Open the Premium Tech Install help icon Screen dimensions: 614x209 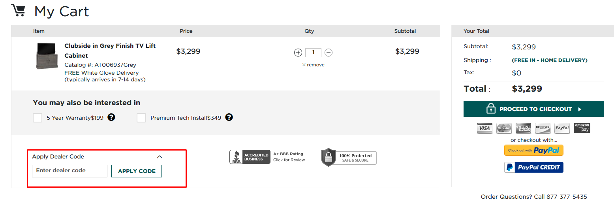point(229,117)
